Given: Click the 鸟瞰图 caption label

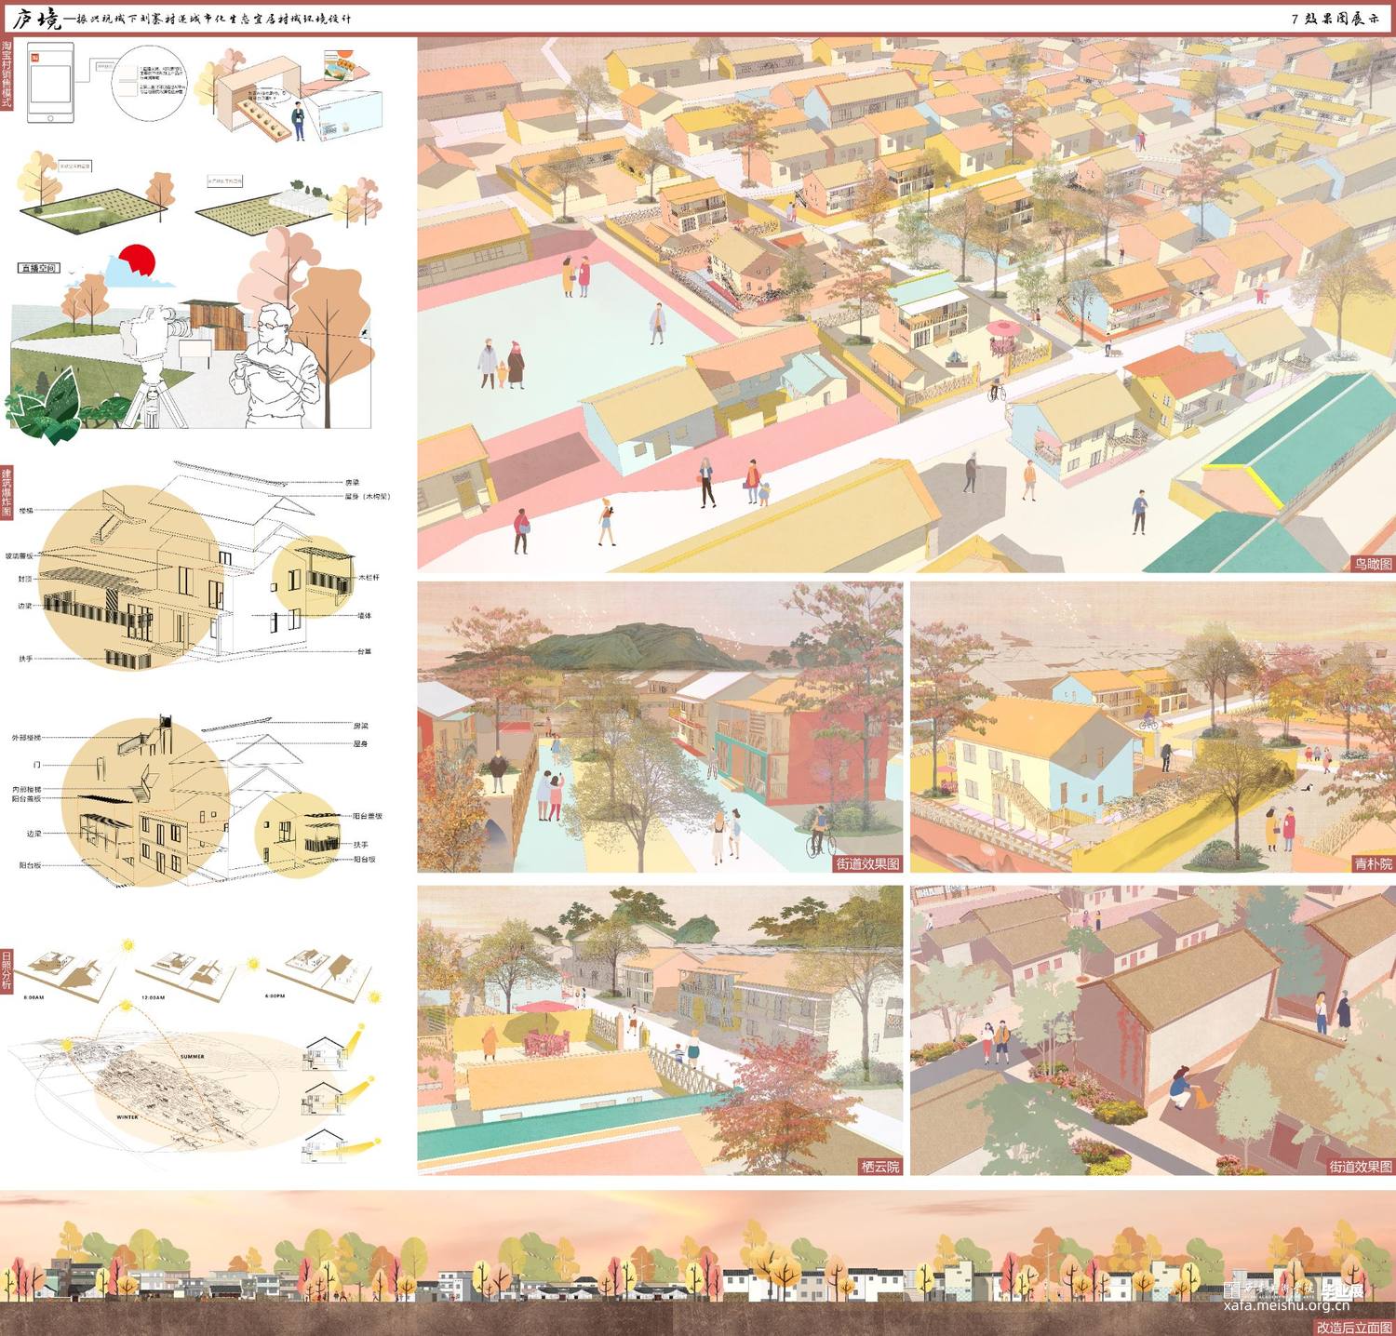Looking at the screenshot, I should (1372, 564).
